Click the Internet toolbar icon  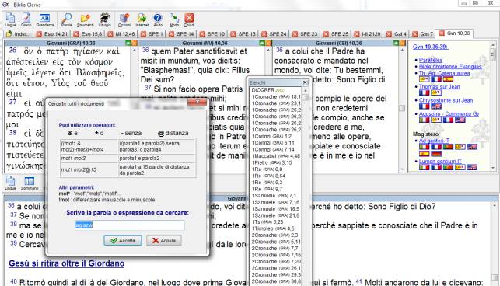coord(142,19)
